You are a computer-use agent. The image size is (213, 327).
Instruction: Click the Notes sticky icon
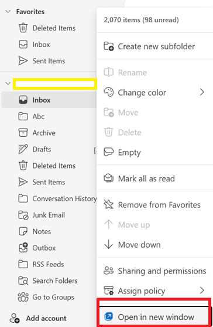pos(23,231)
